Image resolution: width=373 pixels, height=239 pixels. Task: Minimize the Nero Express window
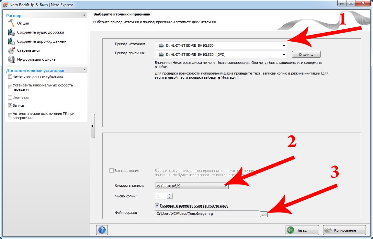click(x=342, y=4)
